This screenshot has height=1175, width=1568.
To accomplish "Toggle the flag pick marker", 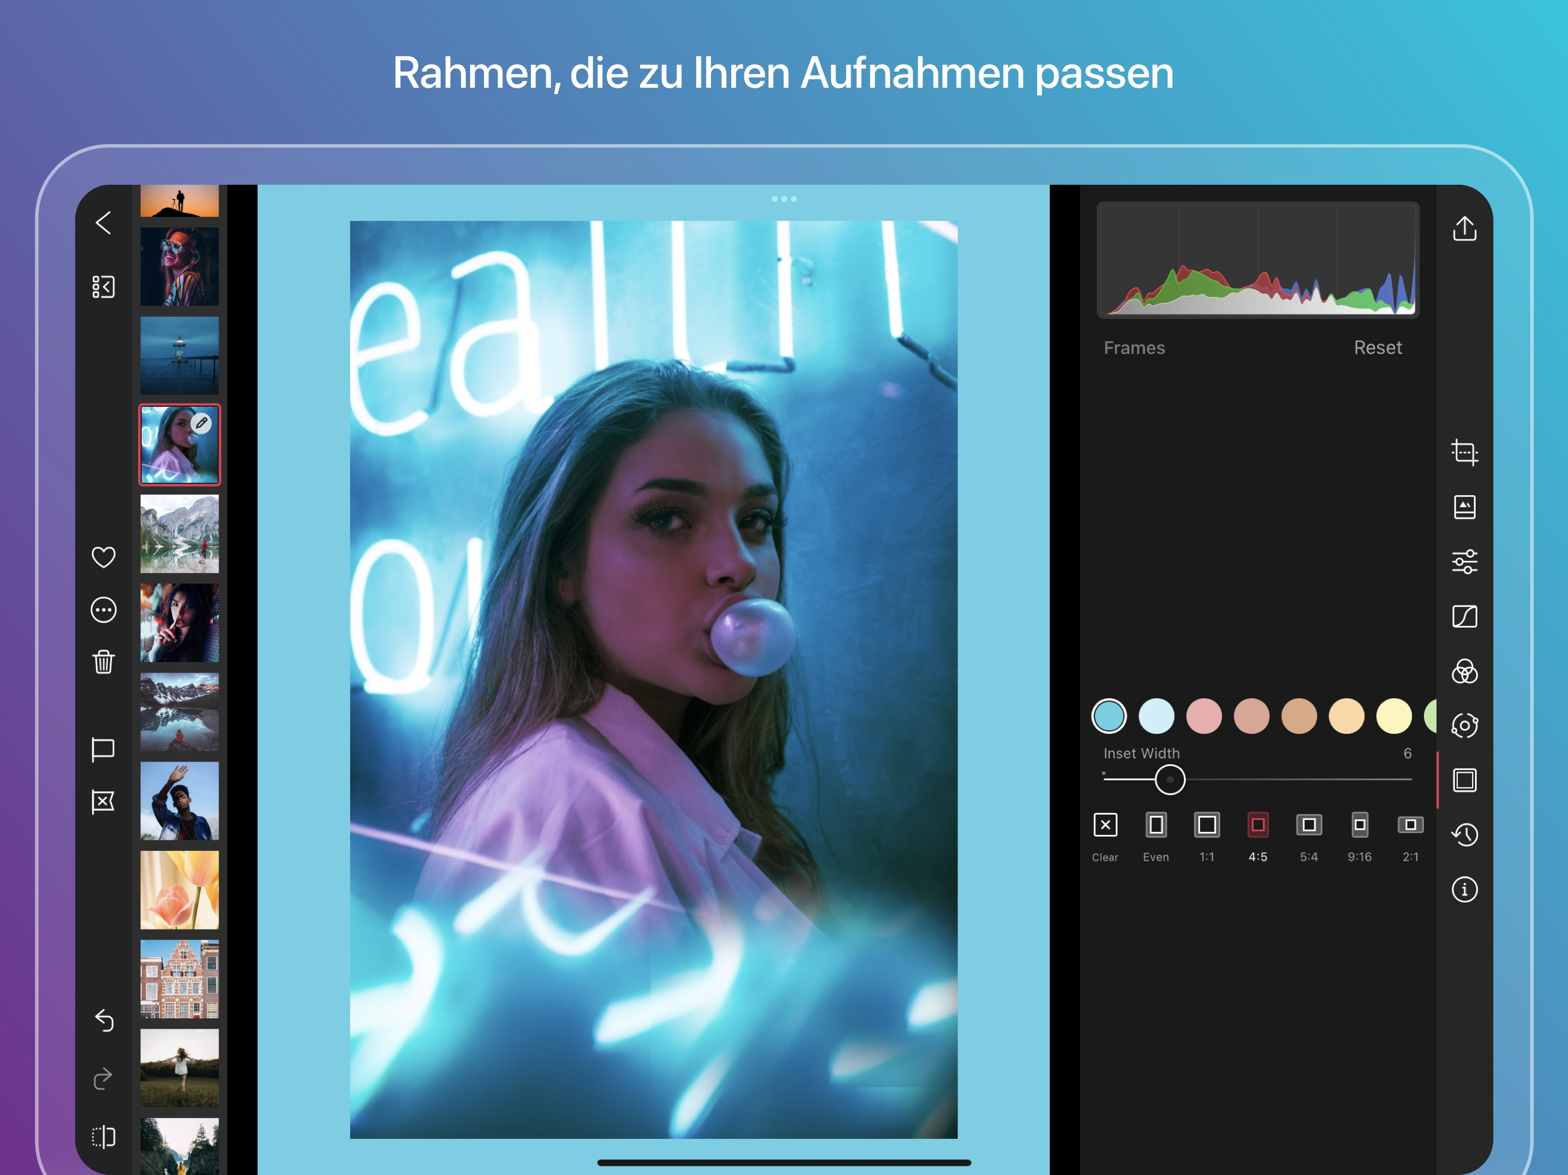I will point(103,750).
